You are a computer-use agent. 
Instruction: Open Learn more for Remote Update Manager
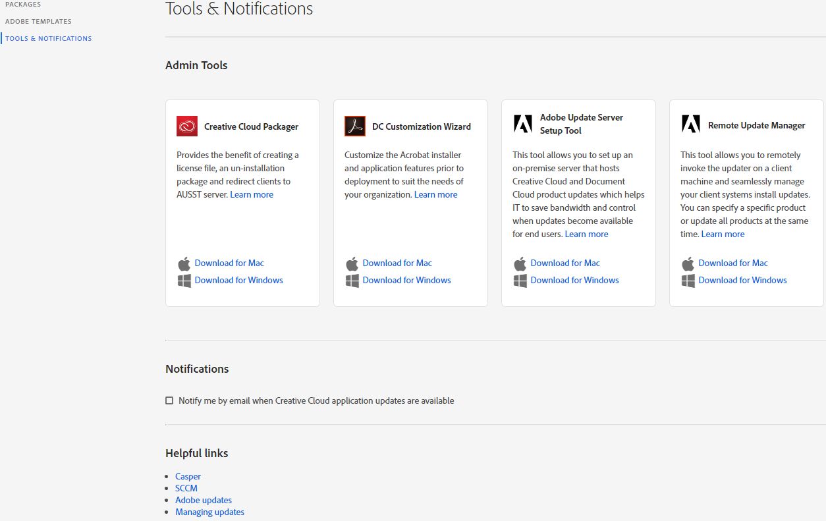[x=723, y=234]
